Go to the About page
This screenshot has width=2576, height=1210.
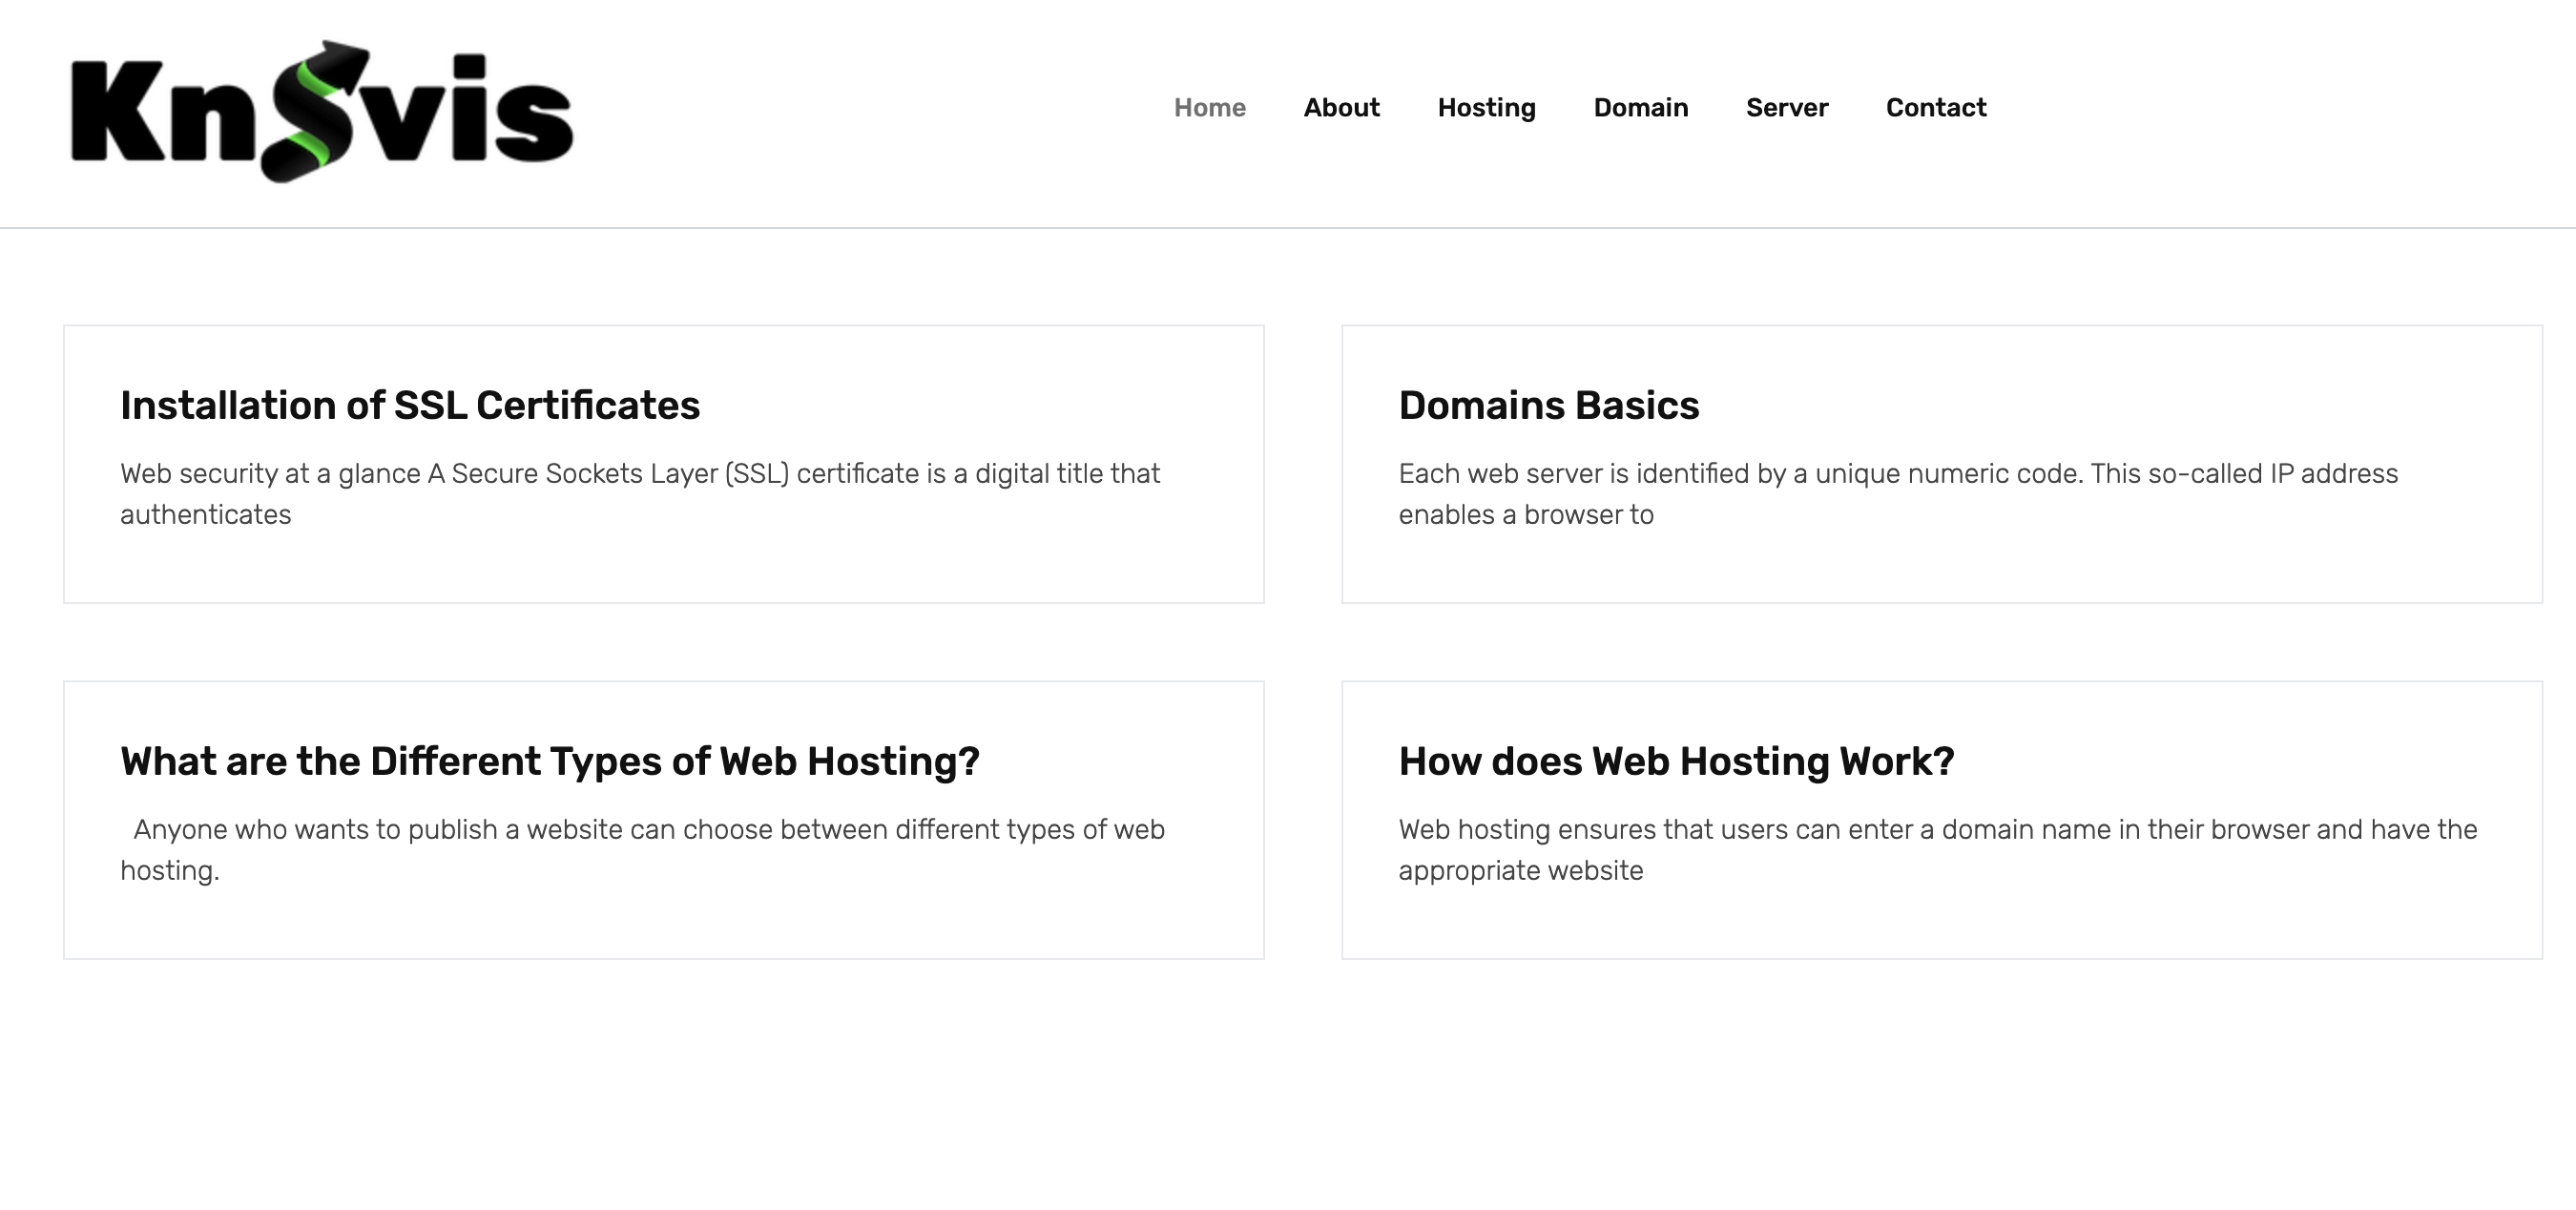(x=1341, y=108)
